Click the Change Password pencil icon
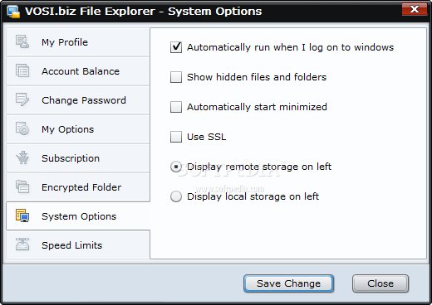 [22, 99]
